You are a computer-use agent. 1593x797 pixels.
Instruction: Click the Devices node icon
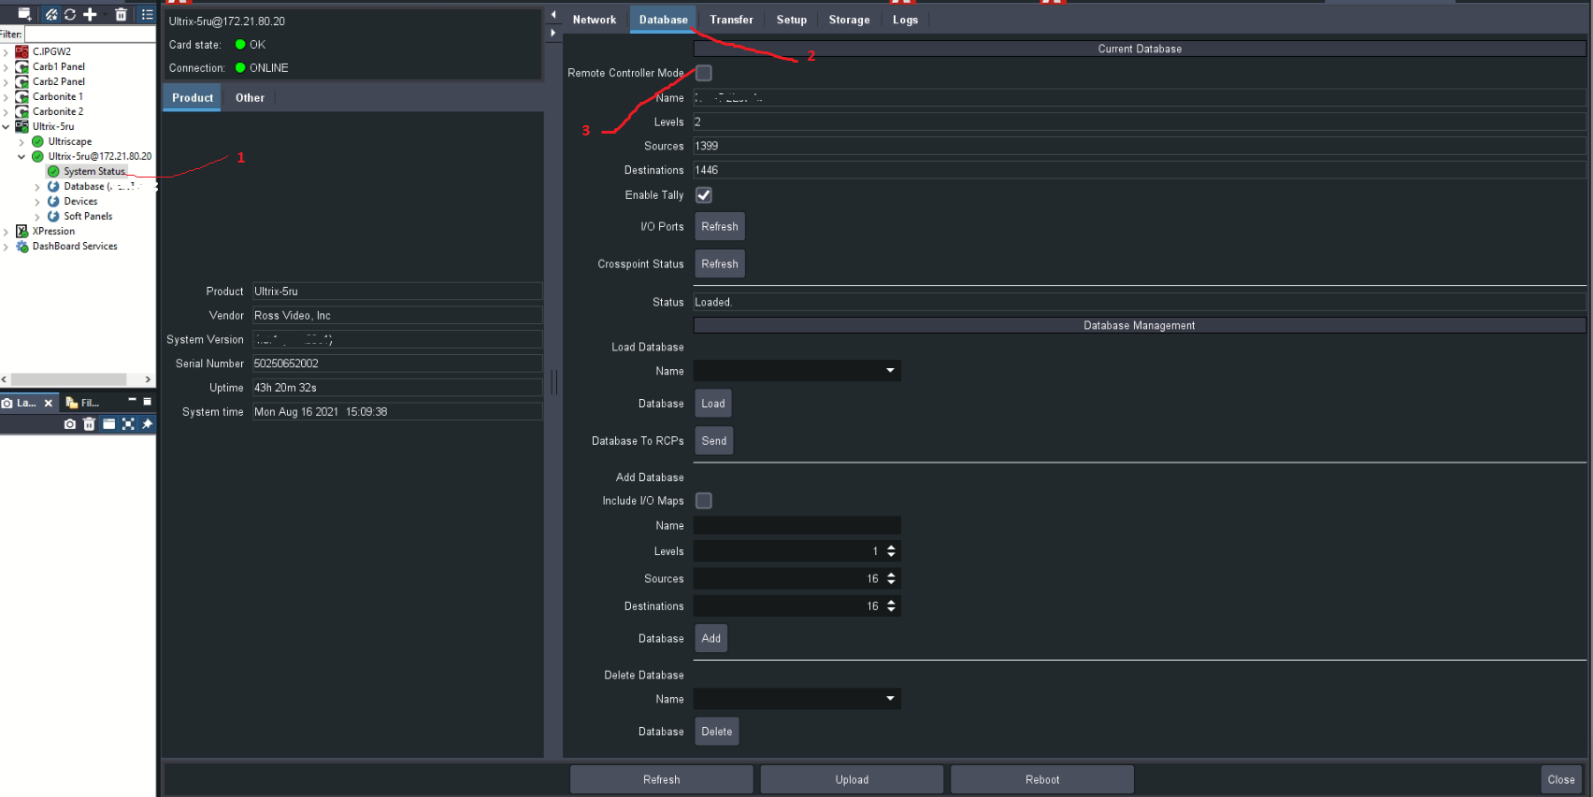pyautogui.click(x=53, y=201)
